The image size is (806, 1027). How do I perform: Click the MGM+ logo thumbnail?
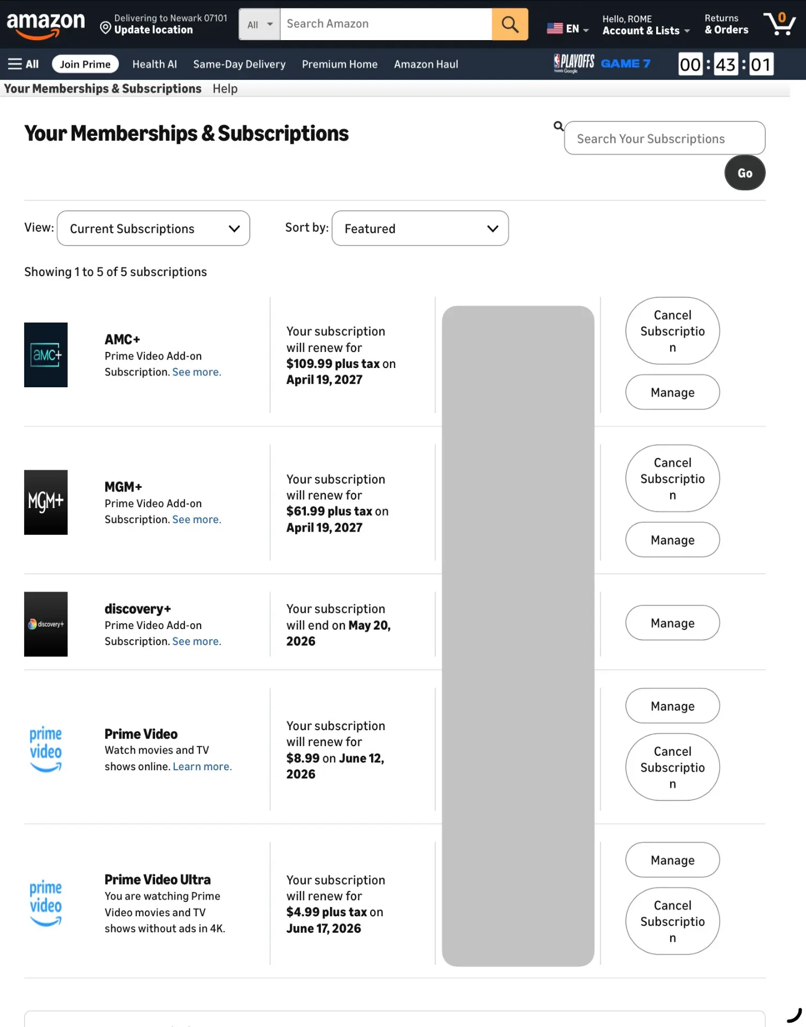46,502
